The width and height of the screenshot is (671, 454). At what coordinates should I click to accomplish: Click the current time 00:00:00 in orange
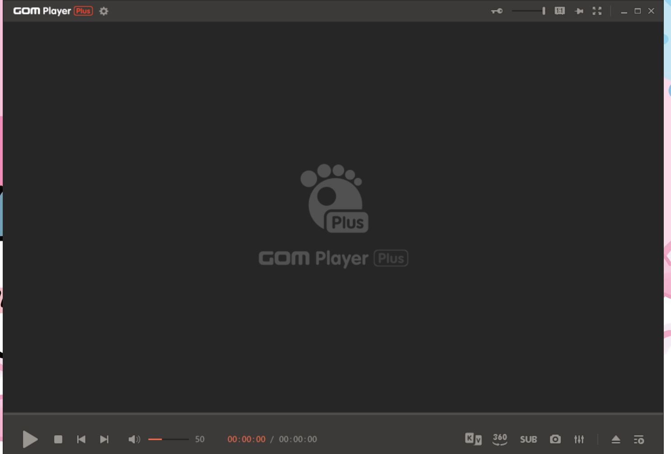pos(247,439)
